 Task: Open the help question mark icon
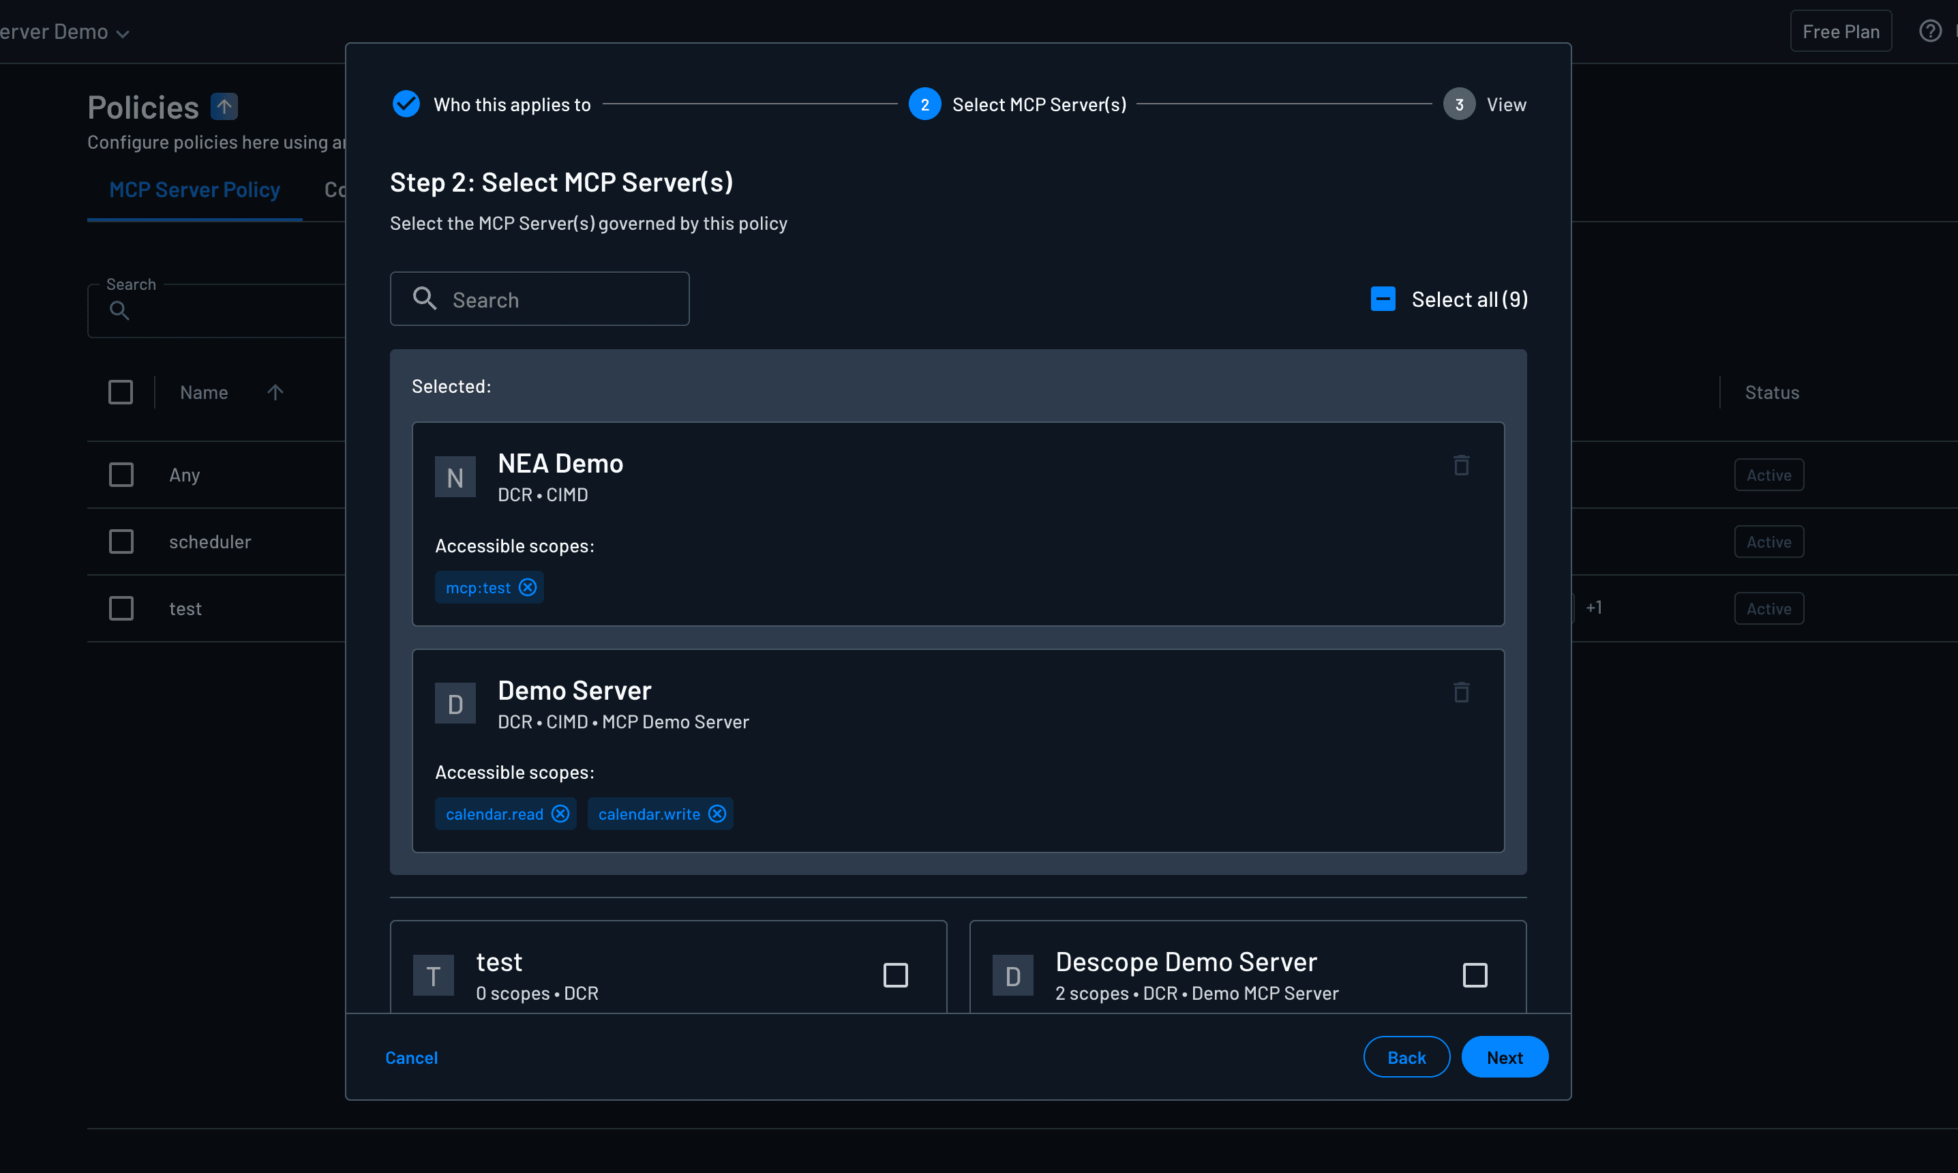click(x=1930, y=31)
